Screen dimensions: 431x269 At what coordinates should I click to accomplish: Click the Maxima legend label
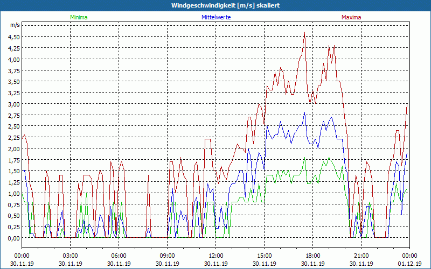(x=351, y=17)
